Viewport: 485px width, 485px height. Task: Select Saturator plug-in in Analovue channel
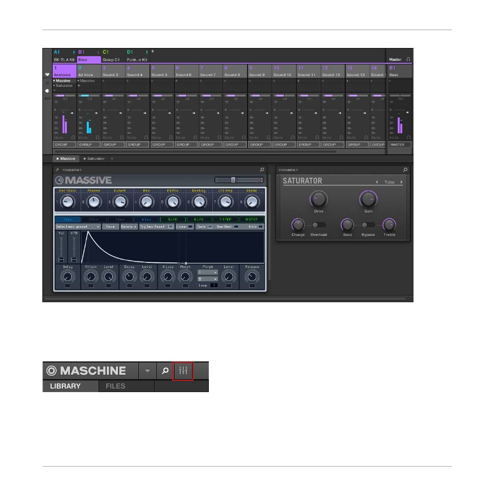coord(63,85)
